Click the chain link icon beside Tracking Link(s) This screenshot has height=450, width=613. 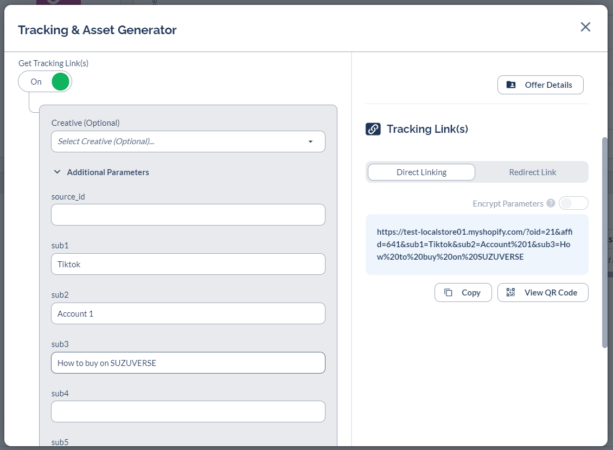(x=373, y=129)
